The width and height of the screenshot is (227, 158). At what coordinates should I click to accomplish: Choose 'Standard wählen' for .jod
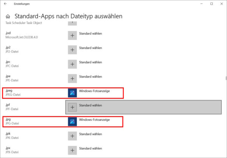tap(90, 33)
